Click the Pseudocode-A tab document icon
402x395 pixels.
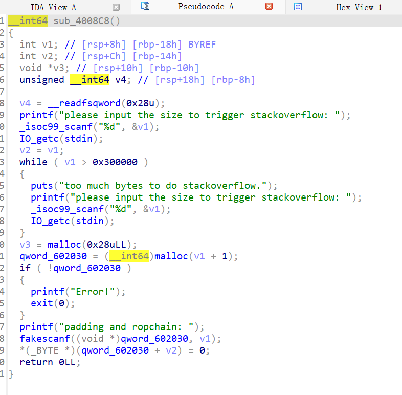click(x=145, y=7)
